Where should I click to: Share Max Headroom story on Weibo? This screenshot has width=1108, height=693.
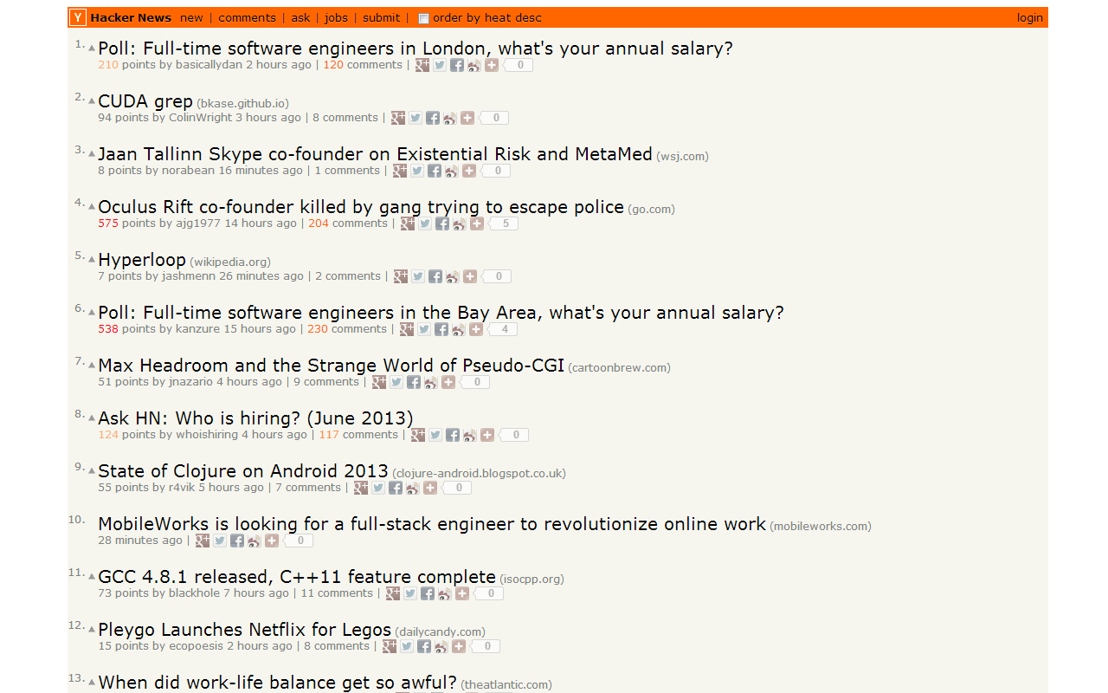pyautogui.click(x=431, y=382)
